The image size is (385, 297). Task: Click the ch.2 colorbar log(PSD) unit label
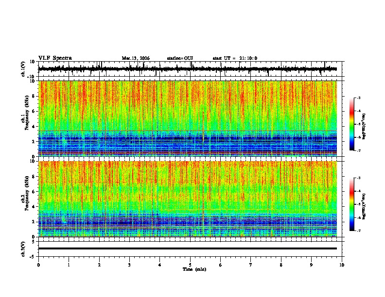364,206
